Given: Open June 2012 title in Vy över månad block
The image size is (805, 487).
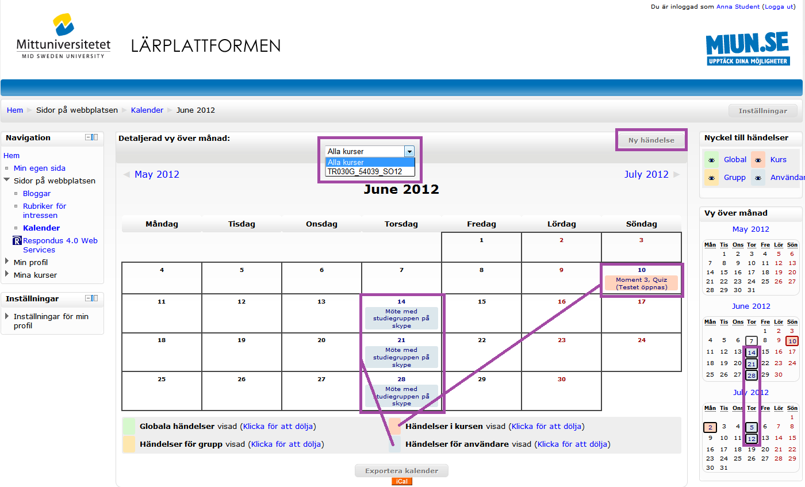Looking at the screenshot, I should [x=751, y=306].
